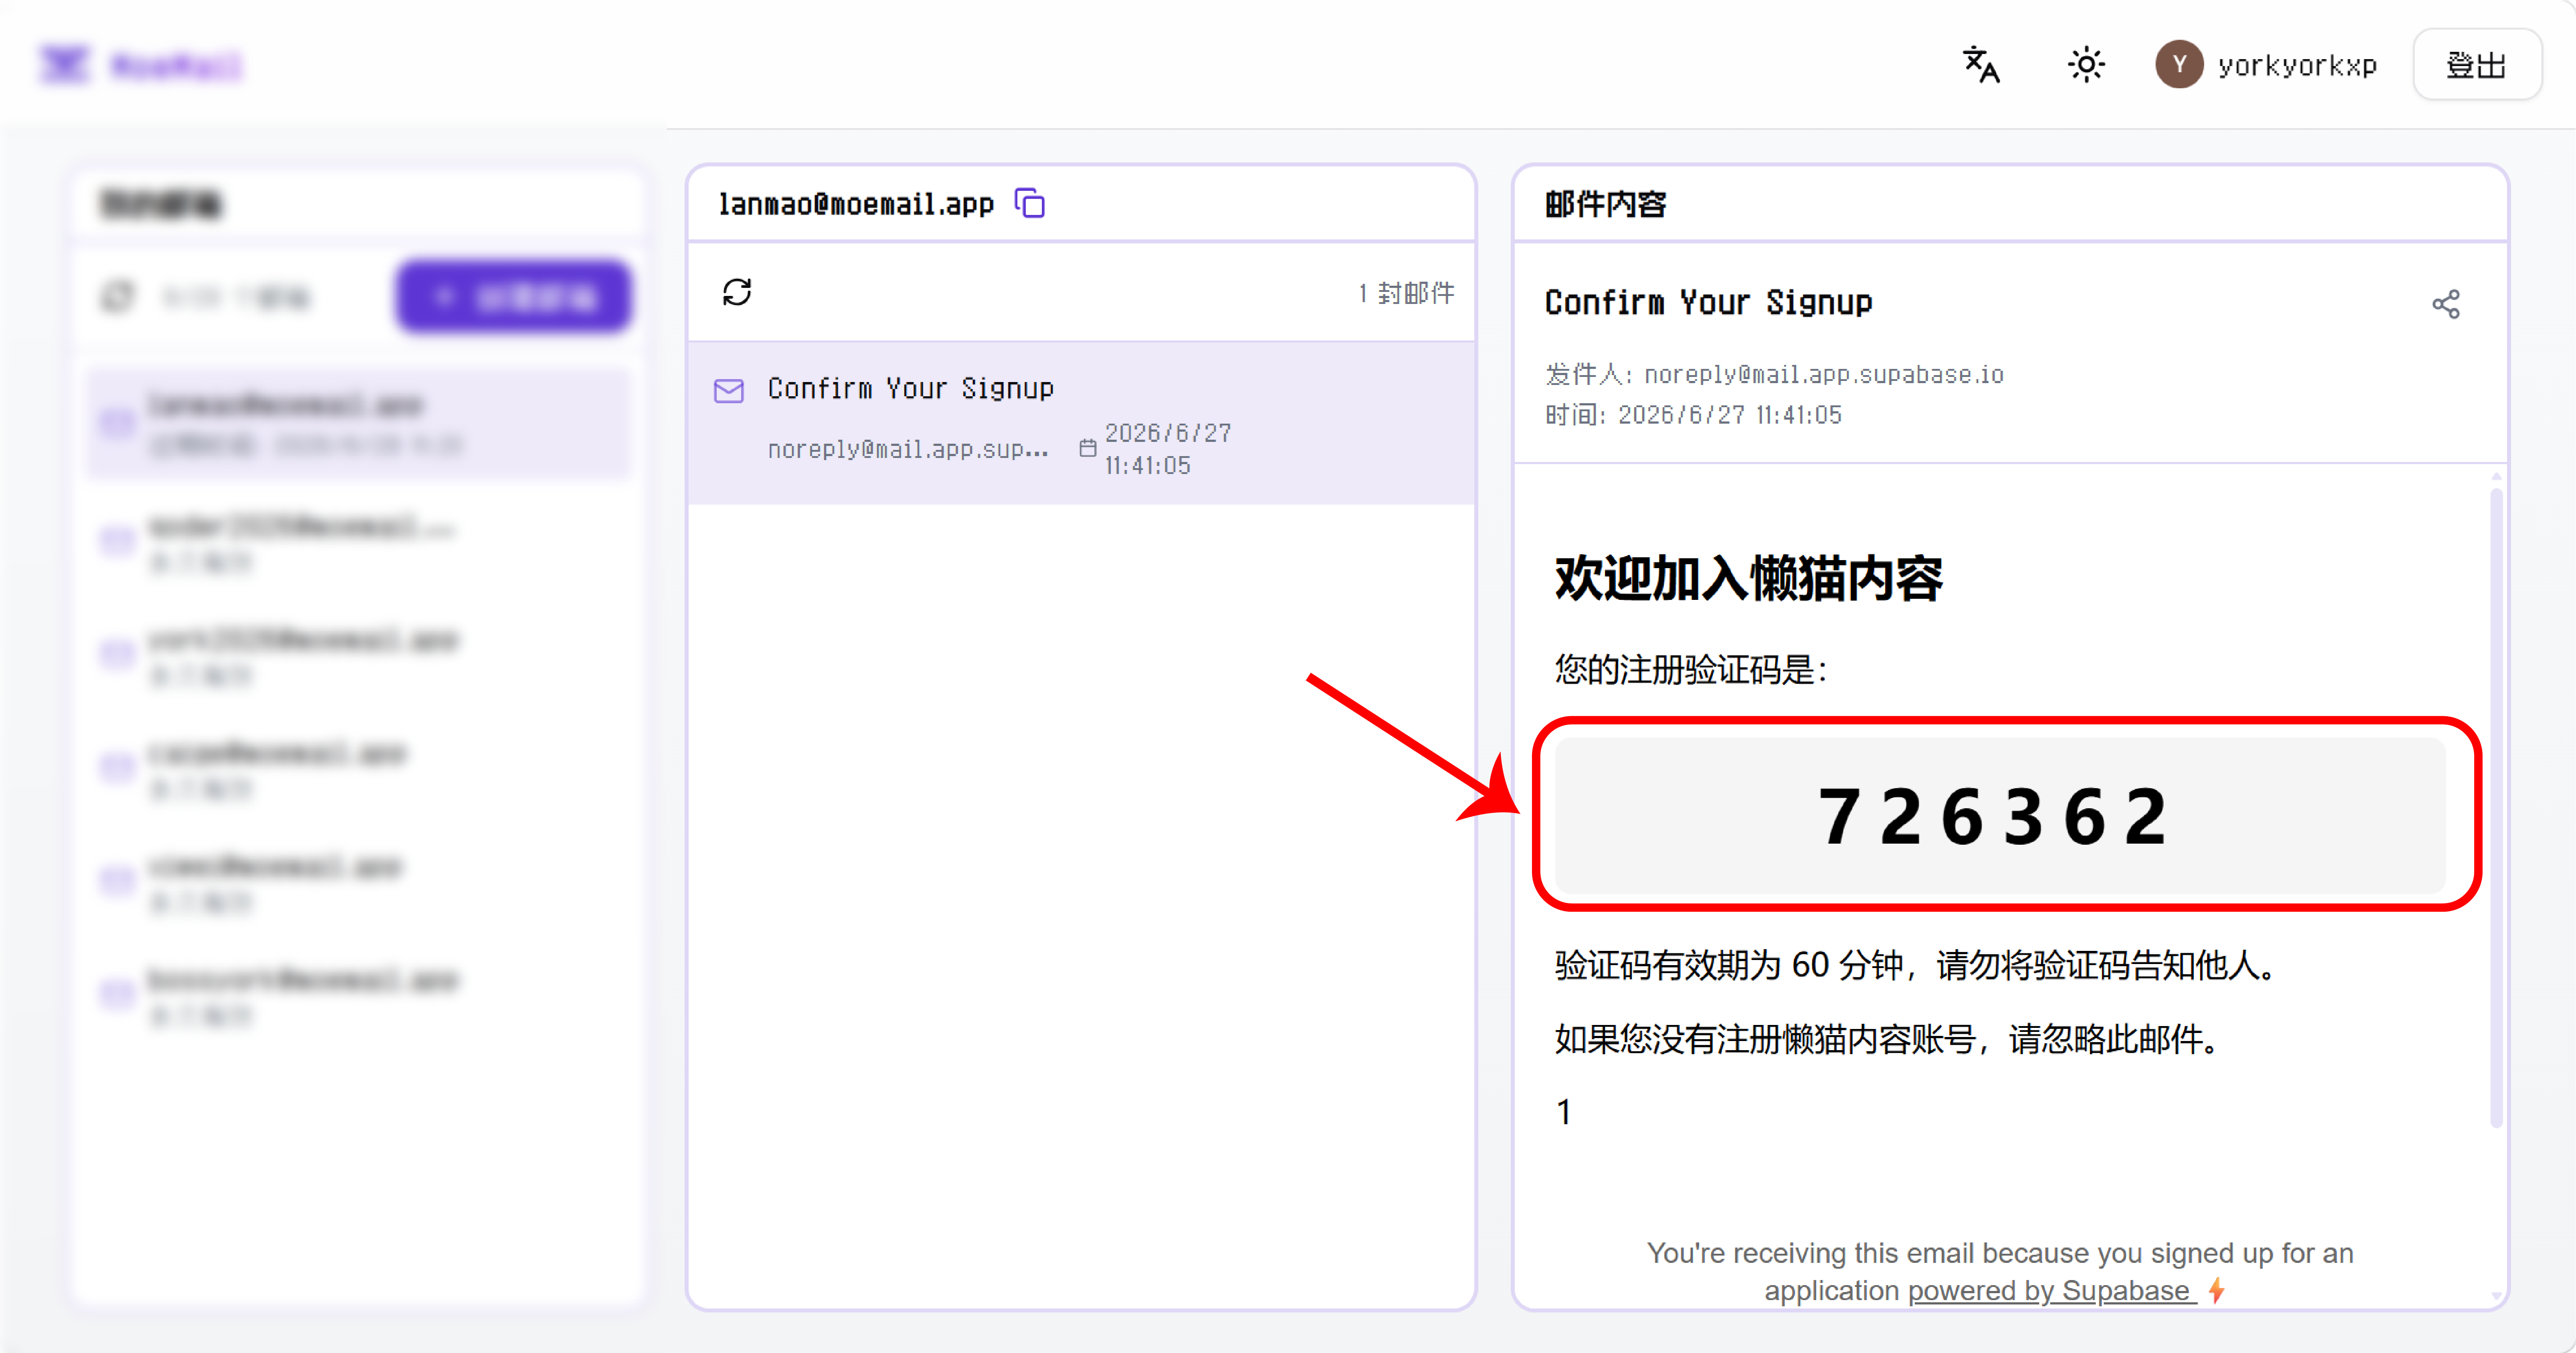Image resolution: width=2576 pixels, height=1353 pixels.
Task: Open the Confirm Your Signup email row
Action: click(1081, 423)
